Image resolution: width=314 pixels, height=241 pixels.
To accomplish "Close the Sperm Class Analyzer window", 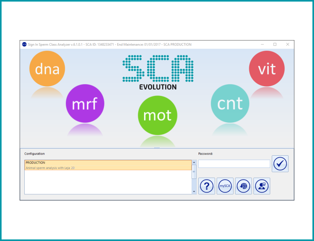I will point(288,44).
